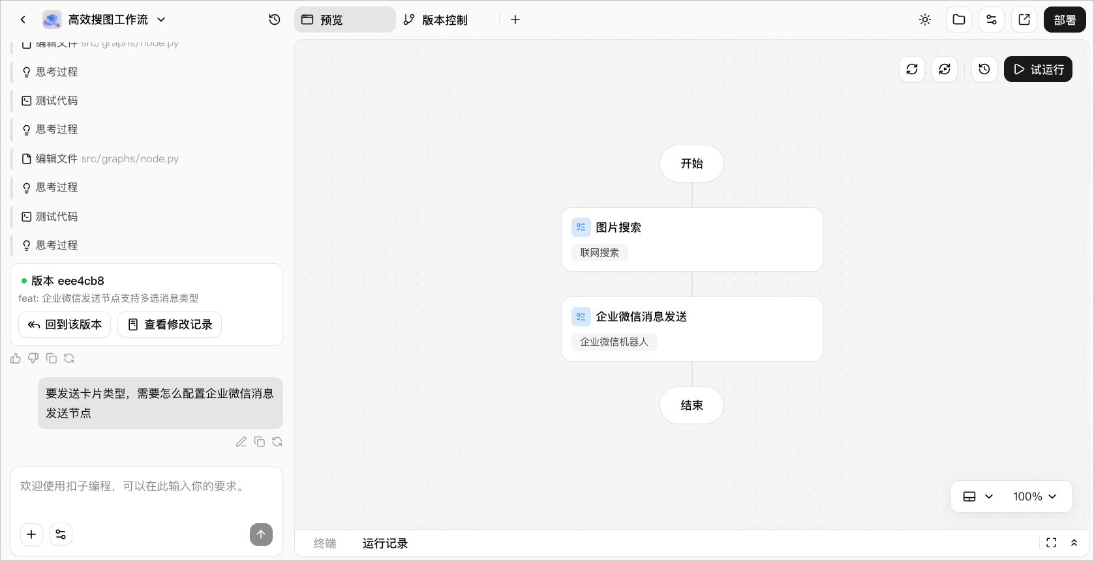Click the user message bubble about 卡片类型
Screen dimensions: 1094x561
pyautogui.click(x=160, y=403)
